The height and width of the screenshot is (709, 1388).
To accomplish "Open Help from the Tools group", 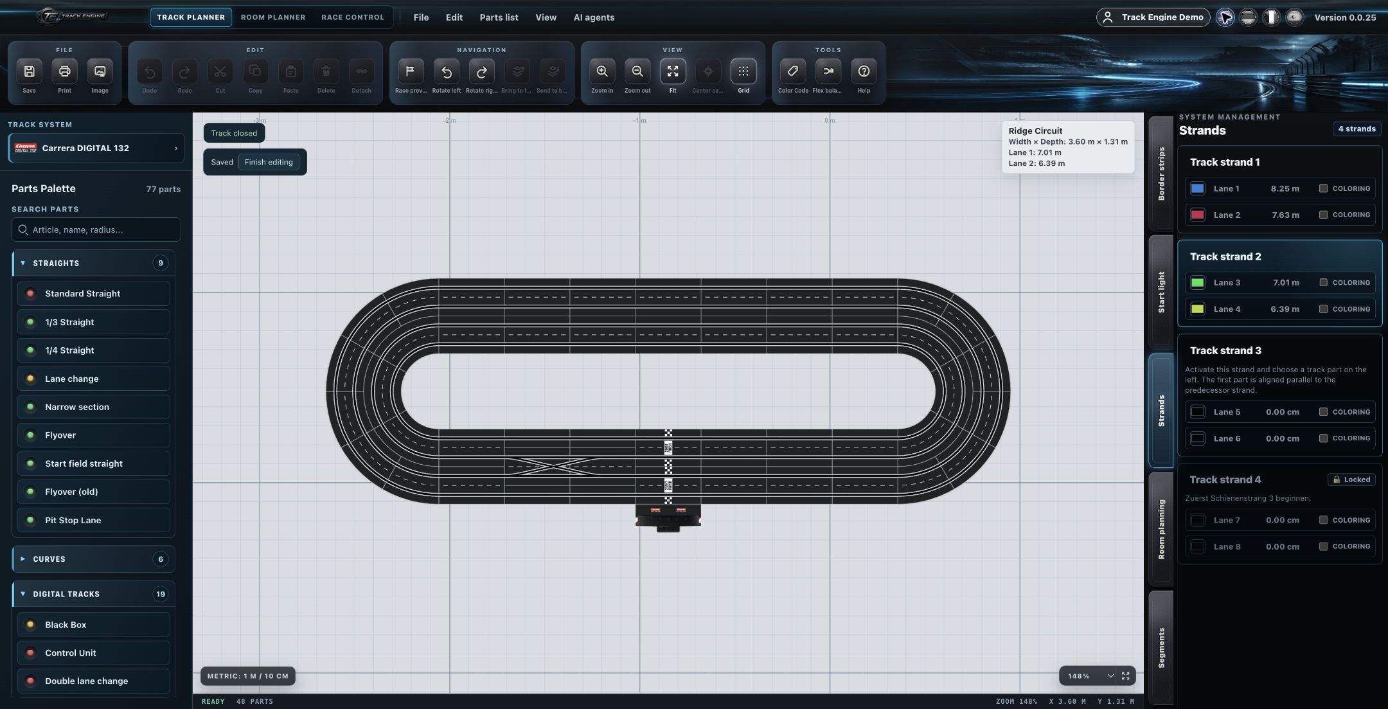I will click(864, 71).
